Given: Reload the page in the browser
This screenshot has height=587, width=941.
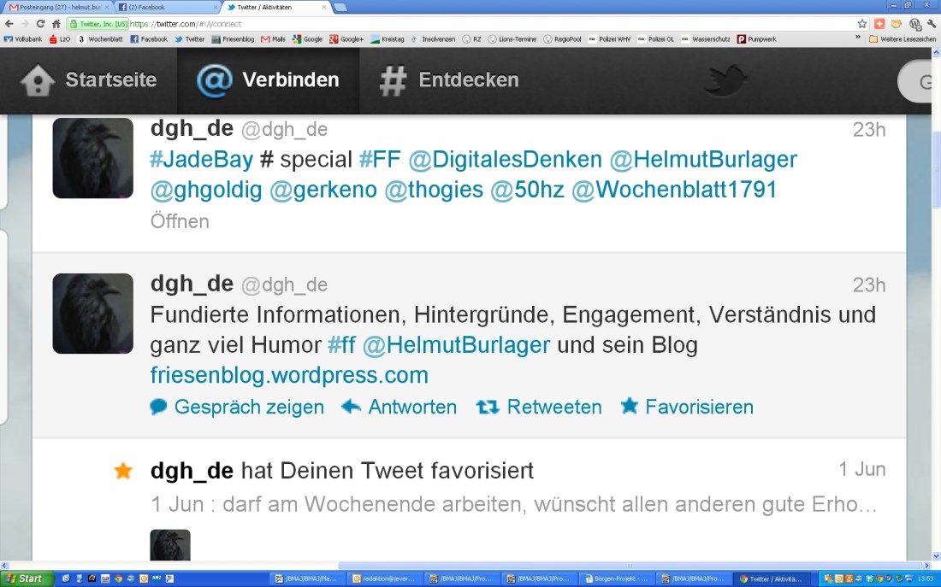Looking at the screenshot, I should click(x=40, y=24).
